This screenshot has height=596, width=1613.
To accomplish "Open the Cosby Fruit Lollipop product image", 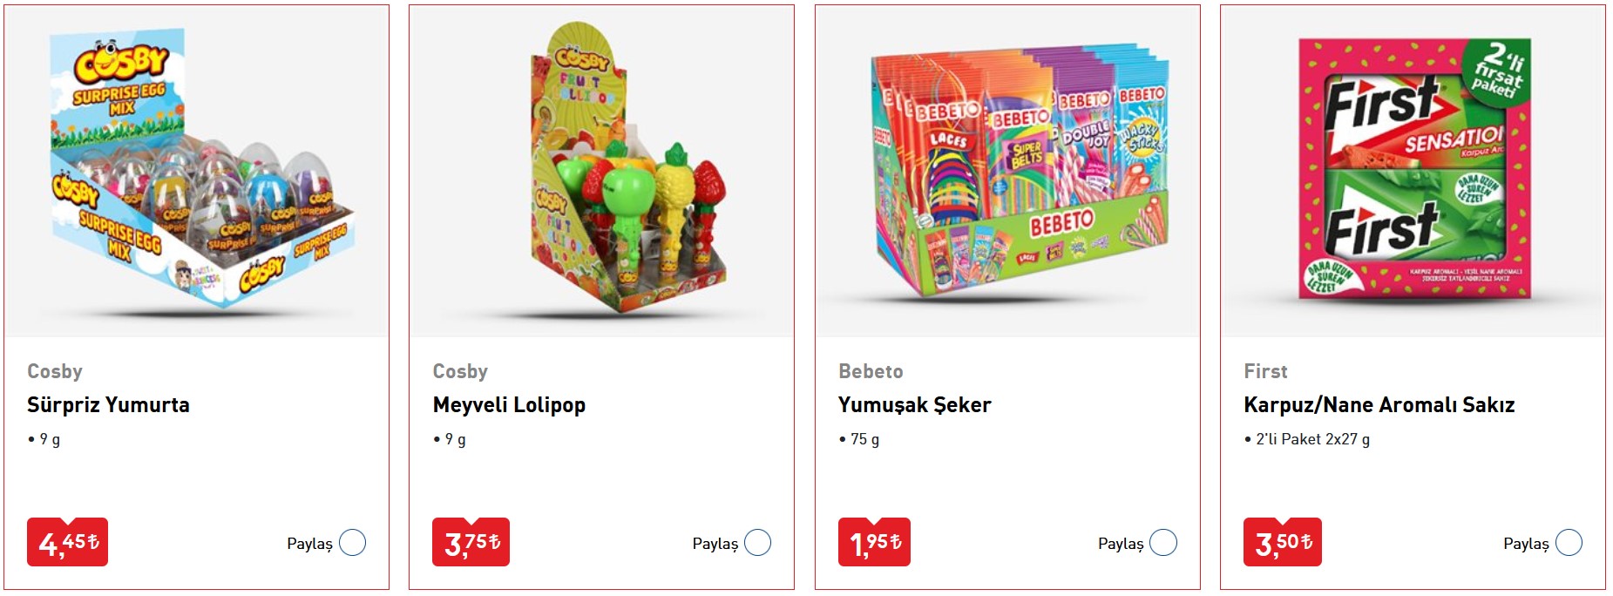I will 602,172.
